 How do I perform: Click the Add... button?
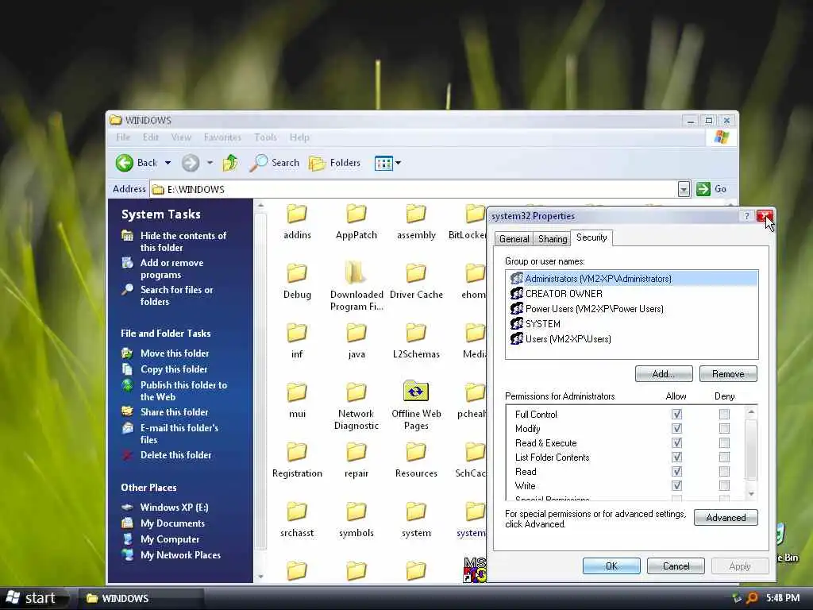664,374
